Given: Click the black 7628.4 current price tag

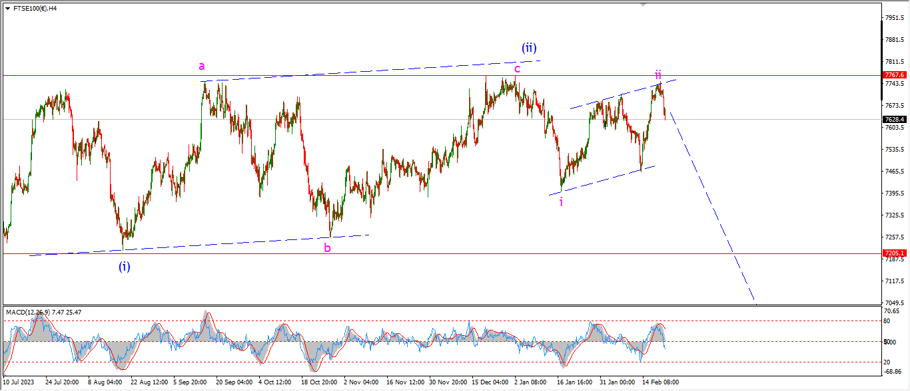Looking at the screenshot, I should [x=893, y=120].
